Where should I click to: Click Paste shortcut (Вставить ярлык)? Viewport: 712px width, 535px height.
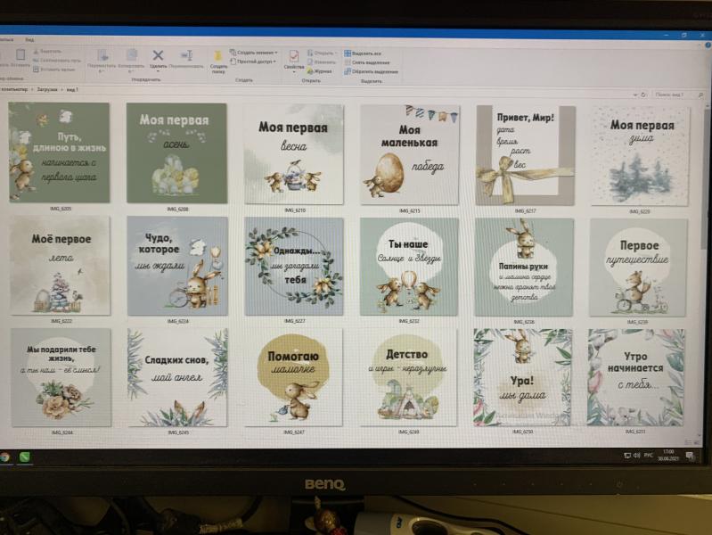coord(55,69)
